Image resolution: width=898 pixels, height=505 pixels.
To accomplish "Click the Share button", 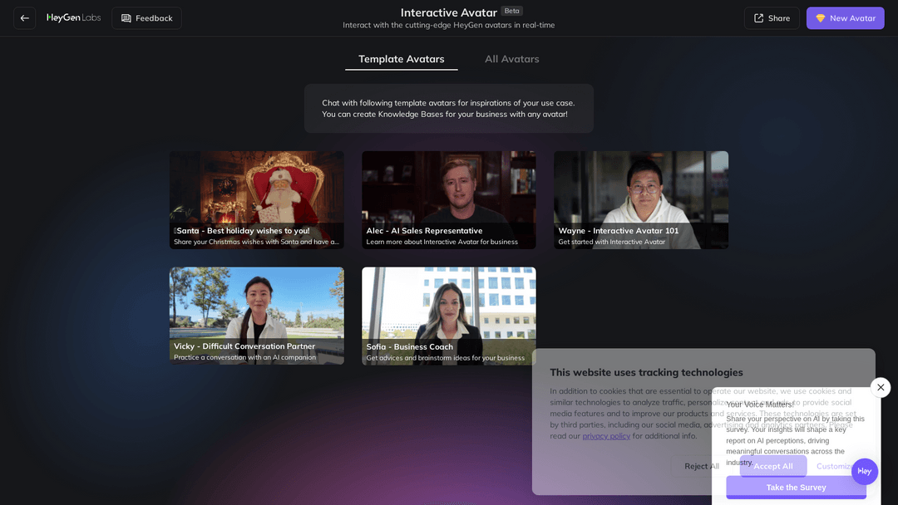I will click(772, 18).
